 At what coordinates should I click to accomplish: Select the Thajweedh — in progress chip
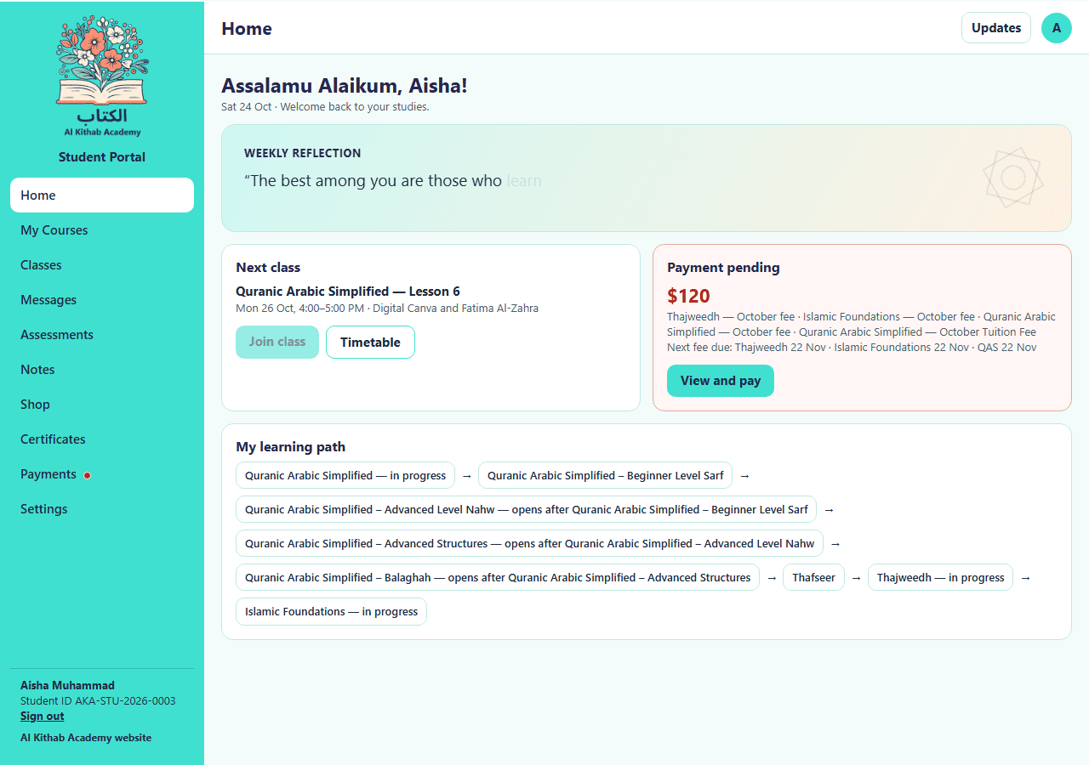pyautogui.click(x=941, y=578)
